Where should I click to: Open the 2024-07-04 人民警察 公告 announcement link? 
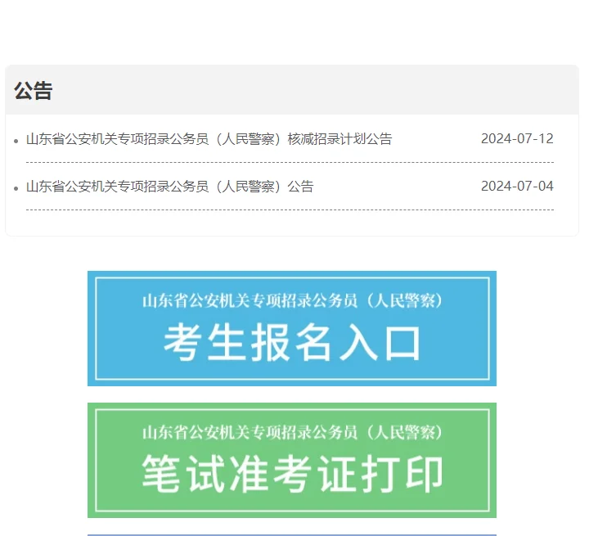(x=170, y=187)
